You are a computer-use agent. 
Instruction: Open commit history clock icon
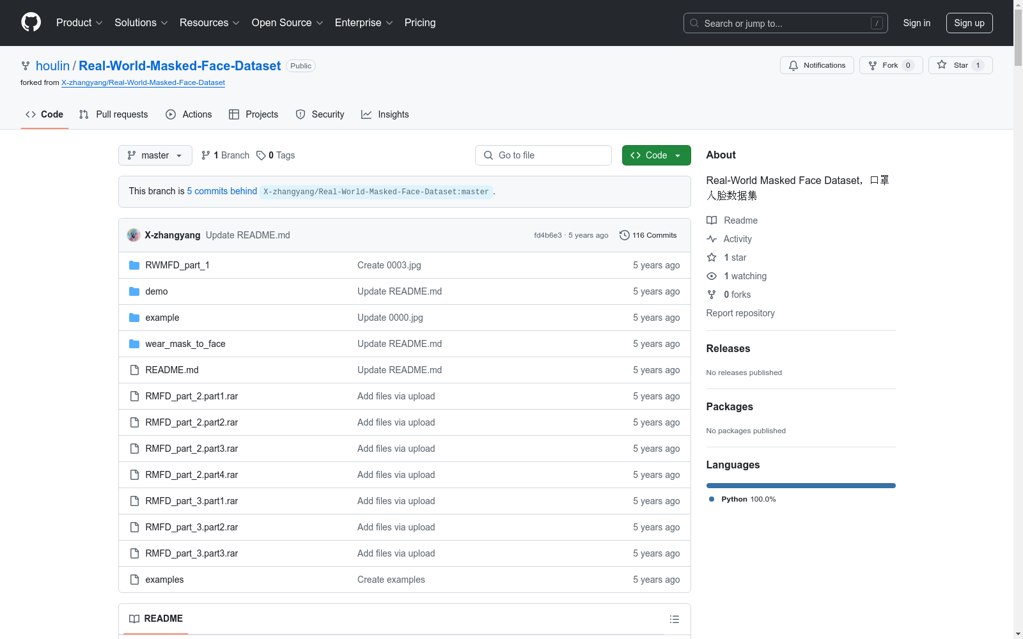tap(625, 235)
